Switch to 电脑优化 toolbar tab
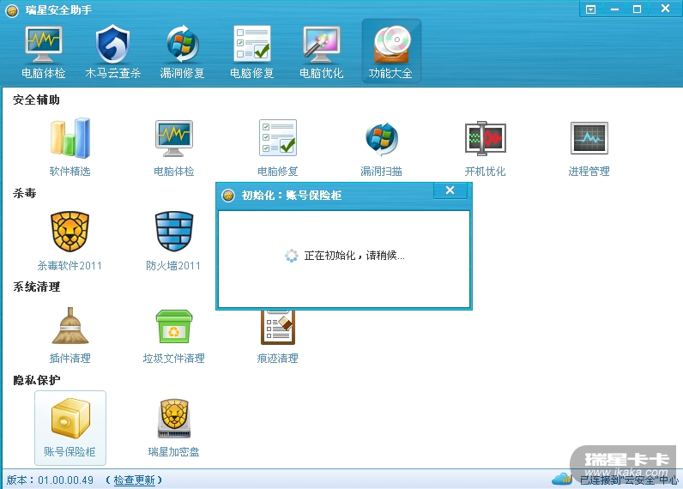The height and width of the screenshot is (489, 683). click(322, 52)
